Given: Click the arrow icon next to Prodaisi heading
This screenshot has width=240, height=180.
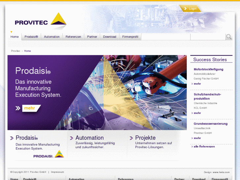Looking at the screenshot, I should tap(12, 138).
